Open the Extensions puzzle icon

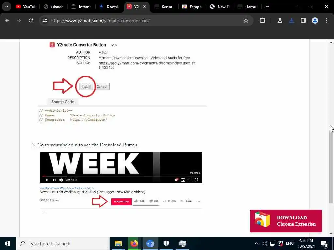tap(263, 21)
